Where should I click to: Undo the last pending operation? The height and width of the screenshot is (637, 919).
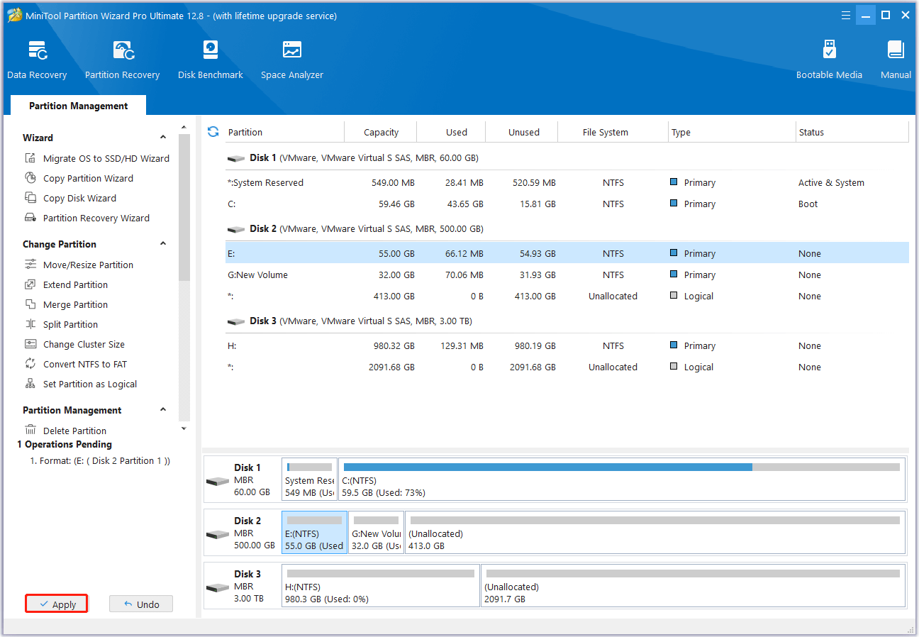click(x=141, y=604)
